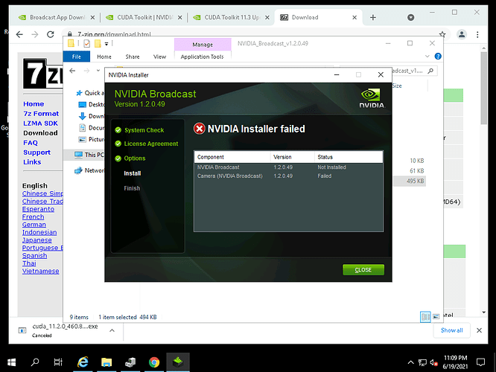Image resolution: width=496 pixels, height=372 pixels.
Task: Open Customize Quick Access Toolbar dropdown
Action: click(x=106, y=44)
